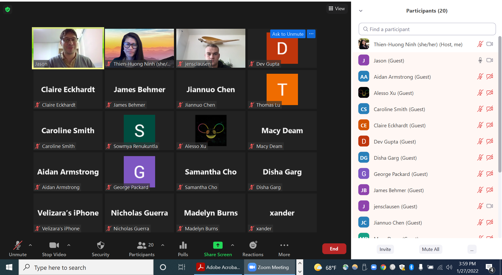Open the View layout menu
Viewport: 502px width, 275px height.
tap(337, 9)
